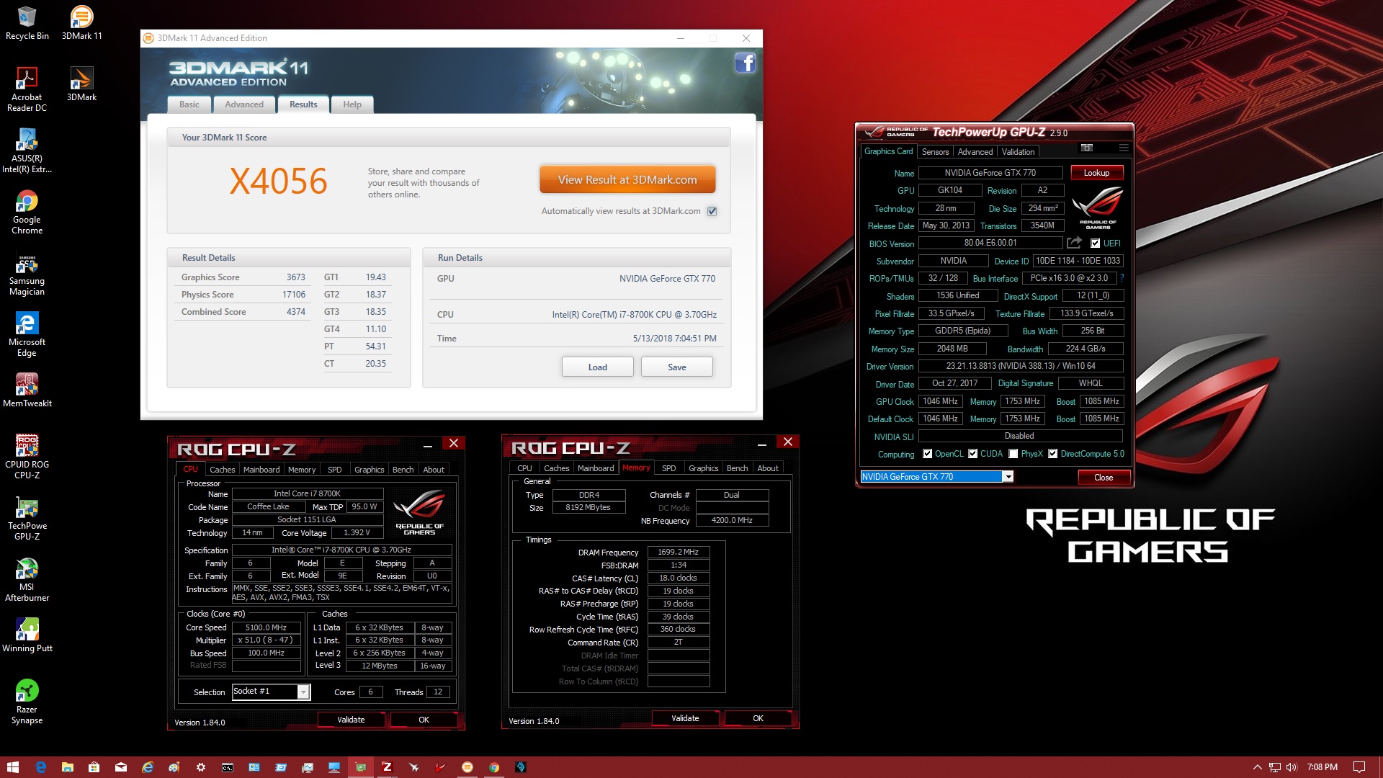
Task: Open the Action Center notification icon
Action: click(x=1359, y=767)
